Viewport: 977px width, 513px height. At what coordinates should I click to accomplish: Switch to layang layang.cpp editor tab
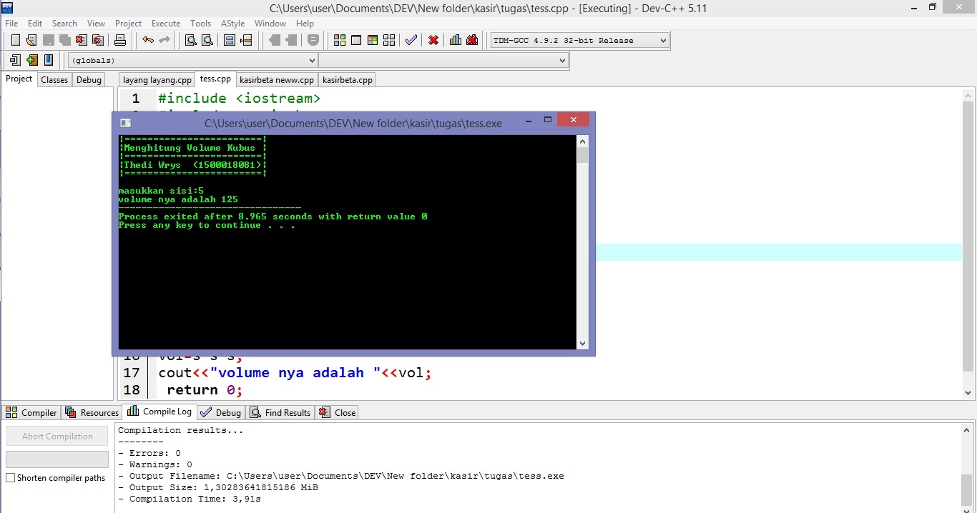pyautogui.click(x=157, y=80)
